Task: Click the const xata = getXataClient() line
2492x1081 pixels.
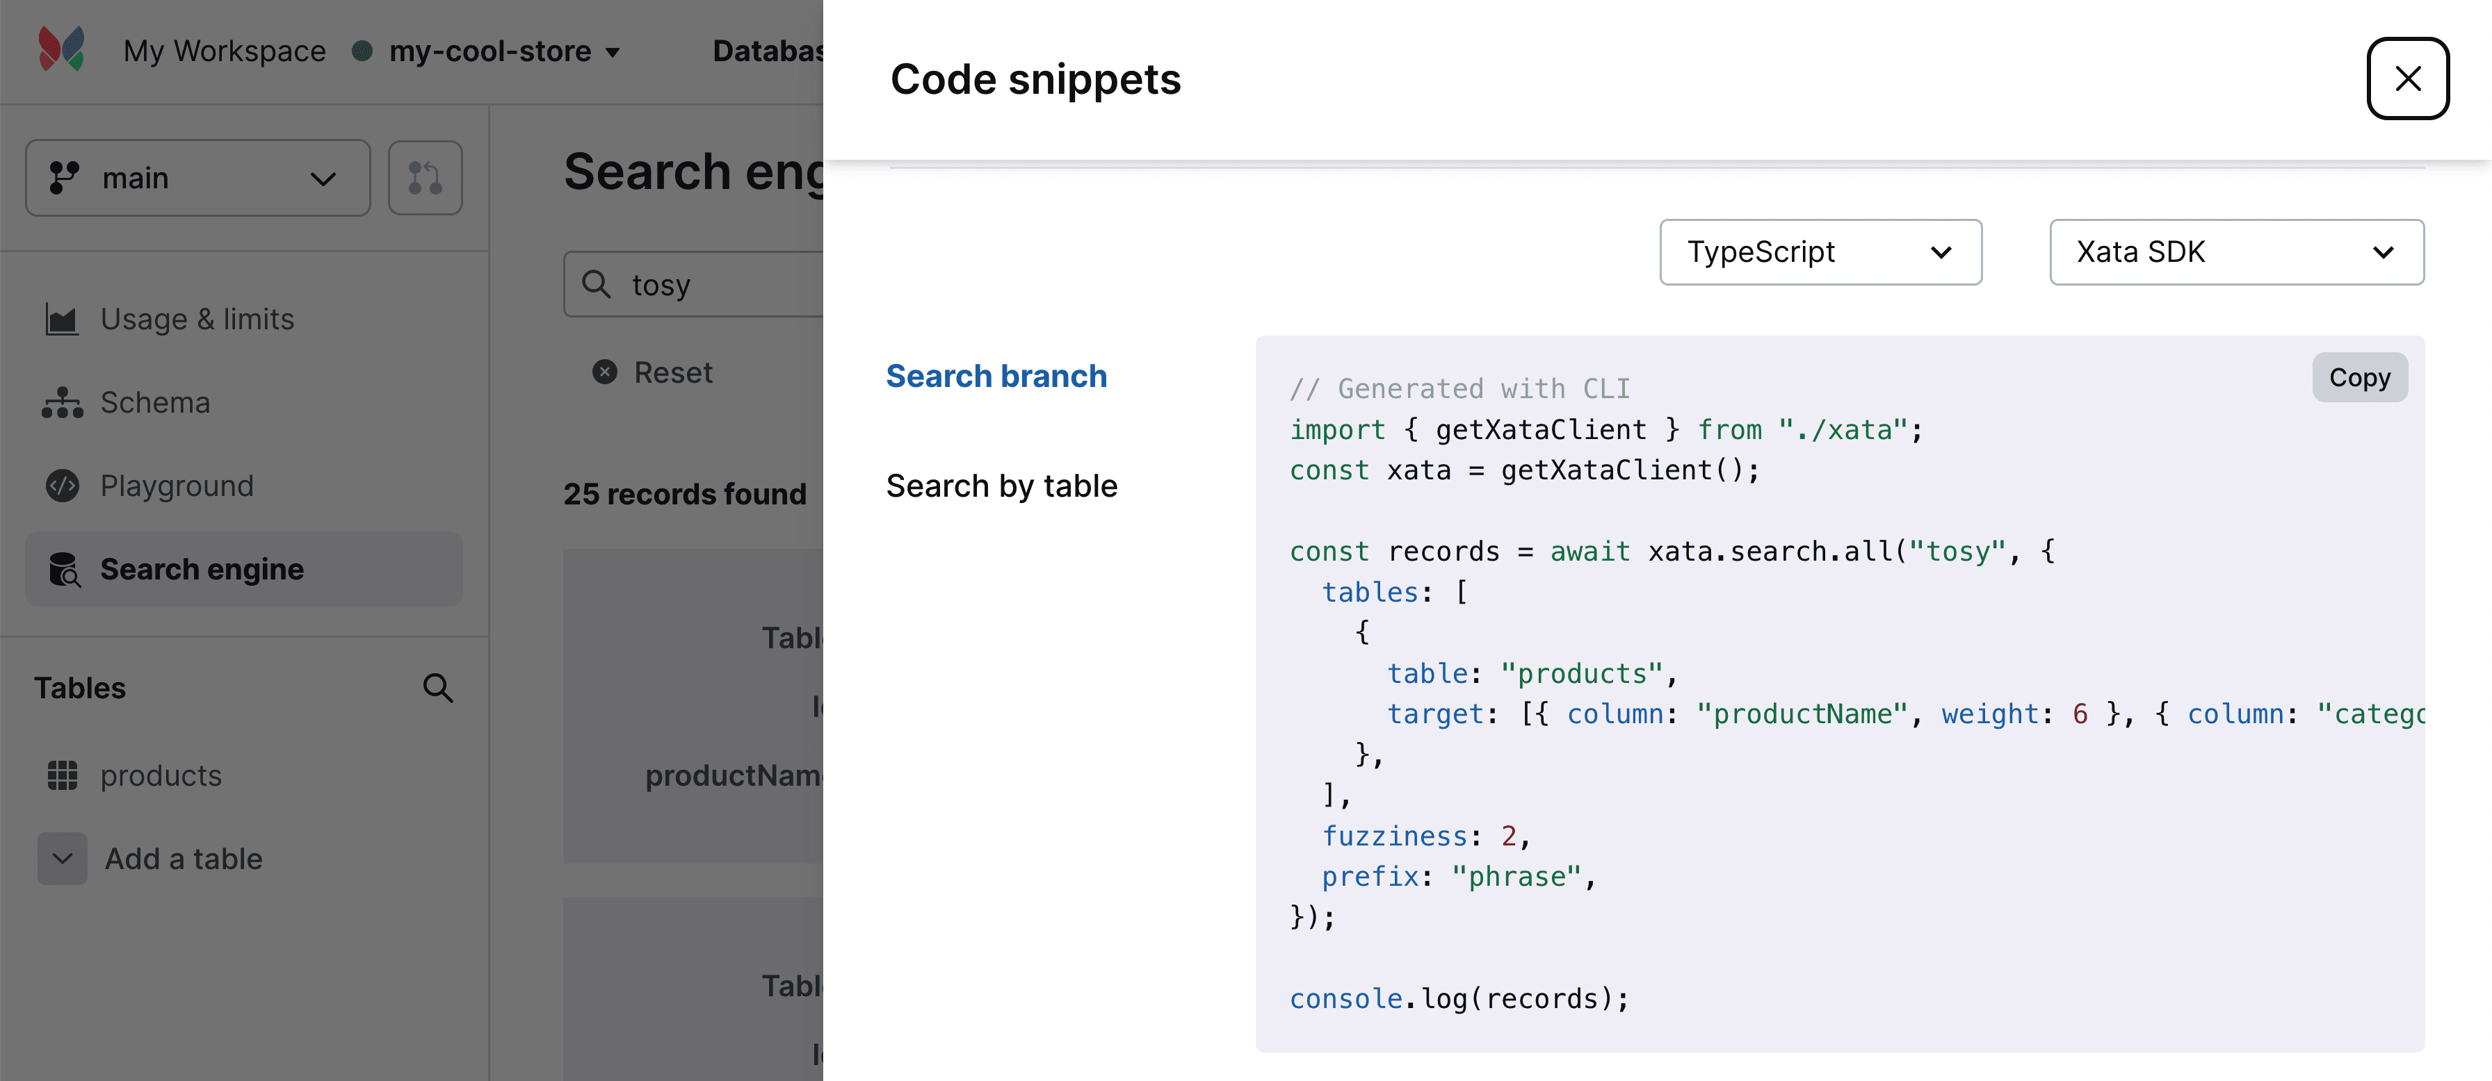Action: (x=1526, y=470)
